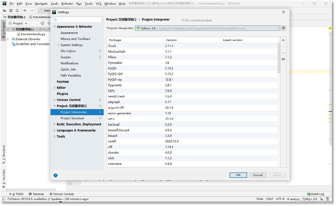Screen dimensions: 336x206
Task: Collapse the Project: 百度翻译接口 settings section
Action: tap(55, 106)
